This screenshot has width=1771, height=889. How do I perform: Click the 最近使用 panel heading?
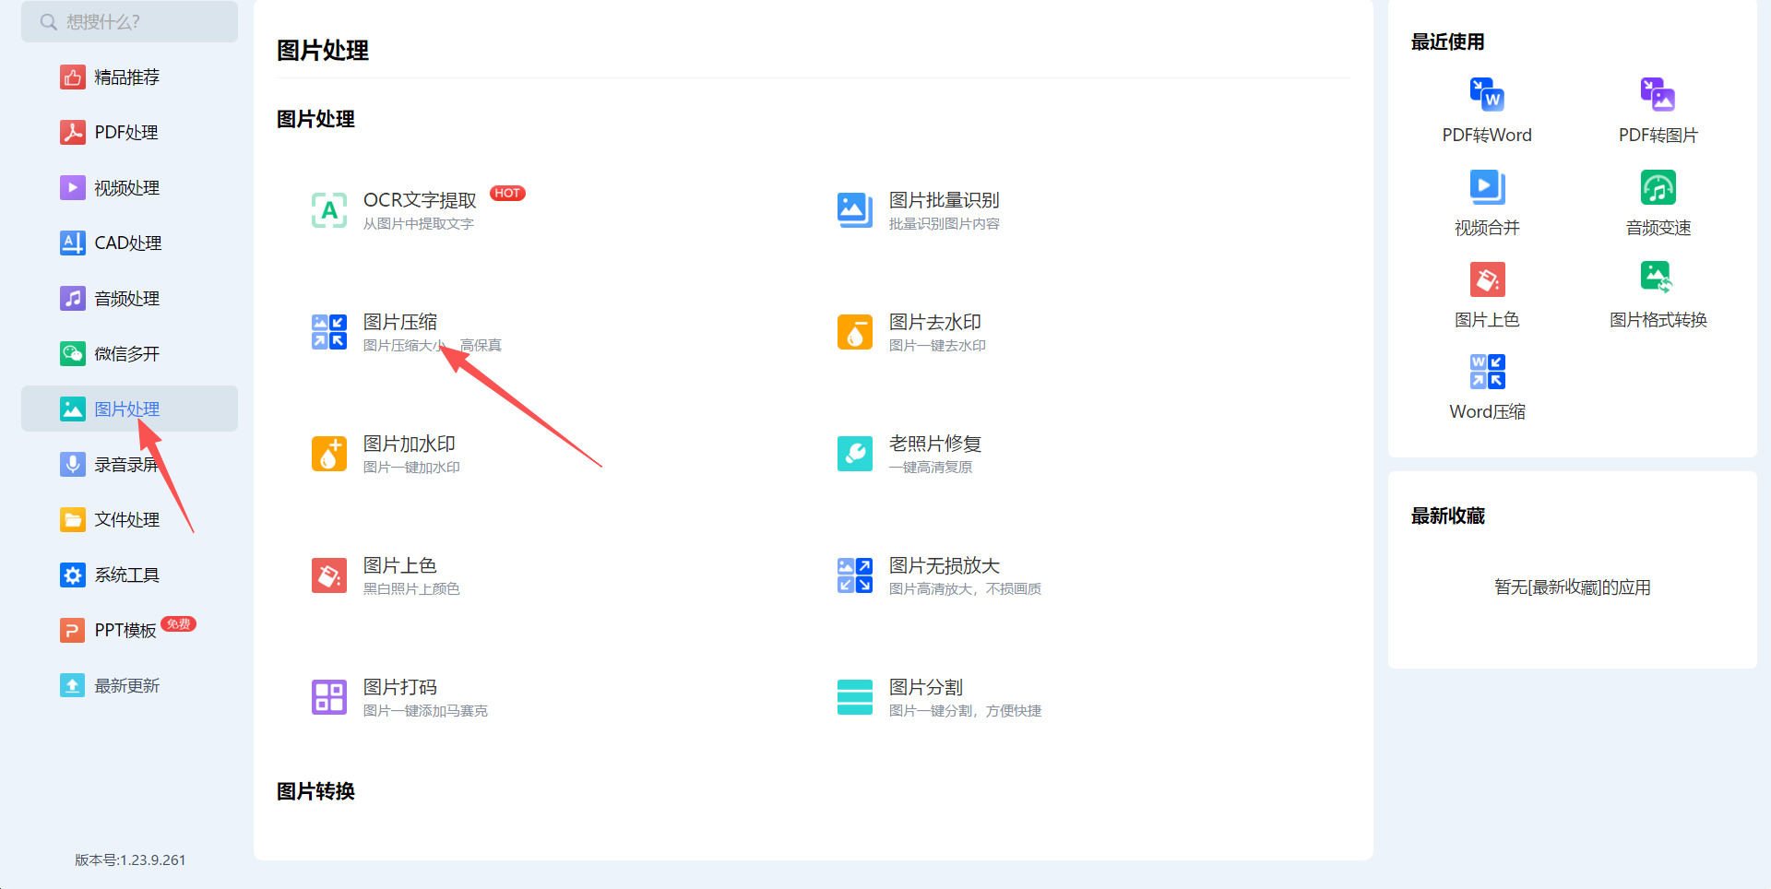coord(1448,41)
